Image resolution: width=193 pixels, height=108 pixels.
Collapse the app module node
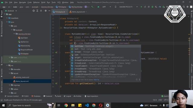5,14
